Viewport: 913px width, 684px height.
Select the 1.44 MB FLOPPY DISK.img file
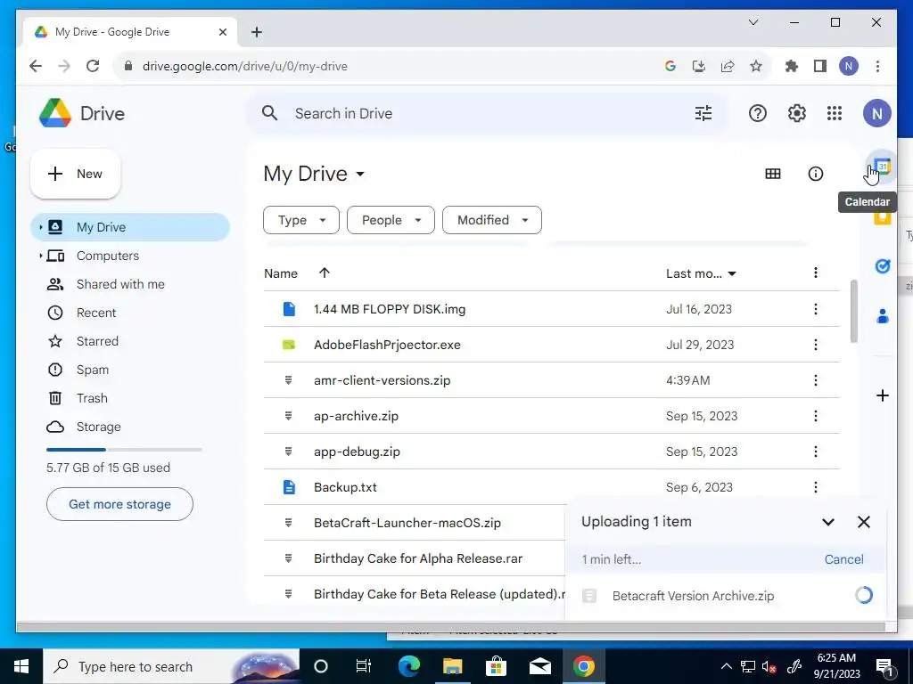pos(551,309)
